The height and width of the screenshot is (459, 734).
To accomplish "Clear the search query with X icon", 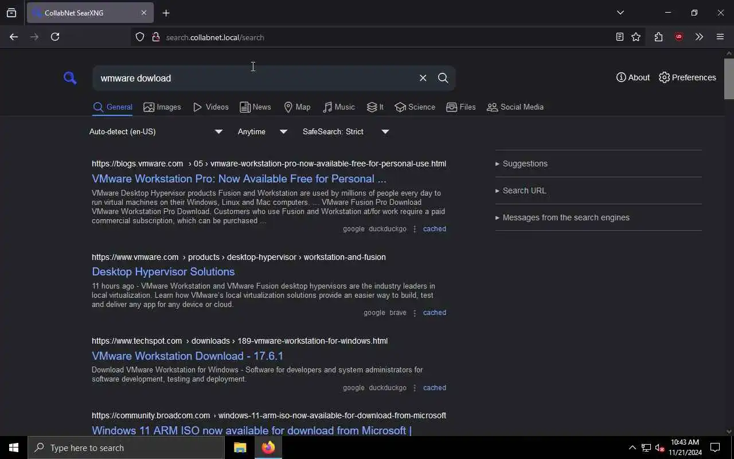I will [x=423, y=78].
